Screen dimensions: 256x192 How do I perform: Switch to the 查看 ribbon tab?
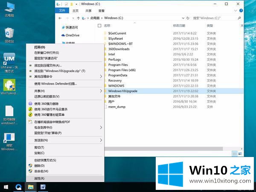click(101, 10)
